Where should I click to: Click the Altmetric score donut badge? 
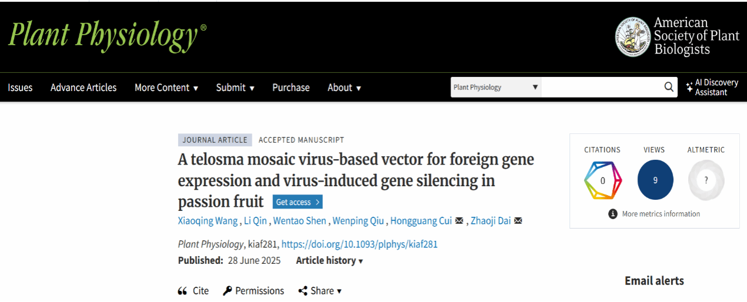[706, 180]
